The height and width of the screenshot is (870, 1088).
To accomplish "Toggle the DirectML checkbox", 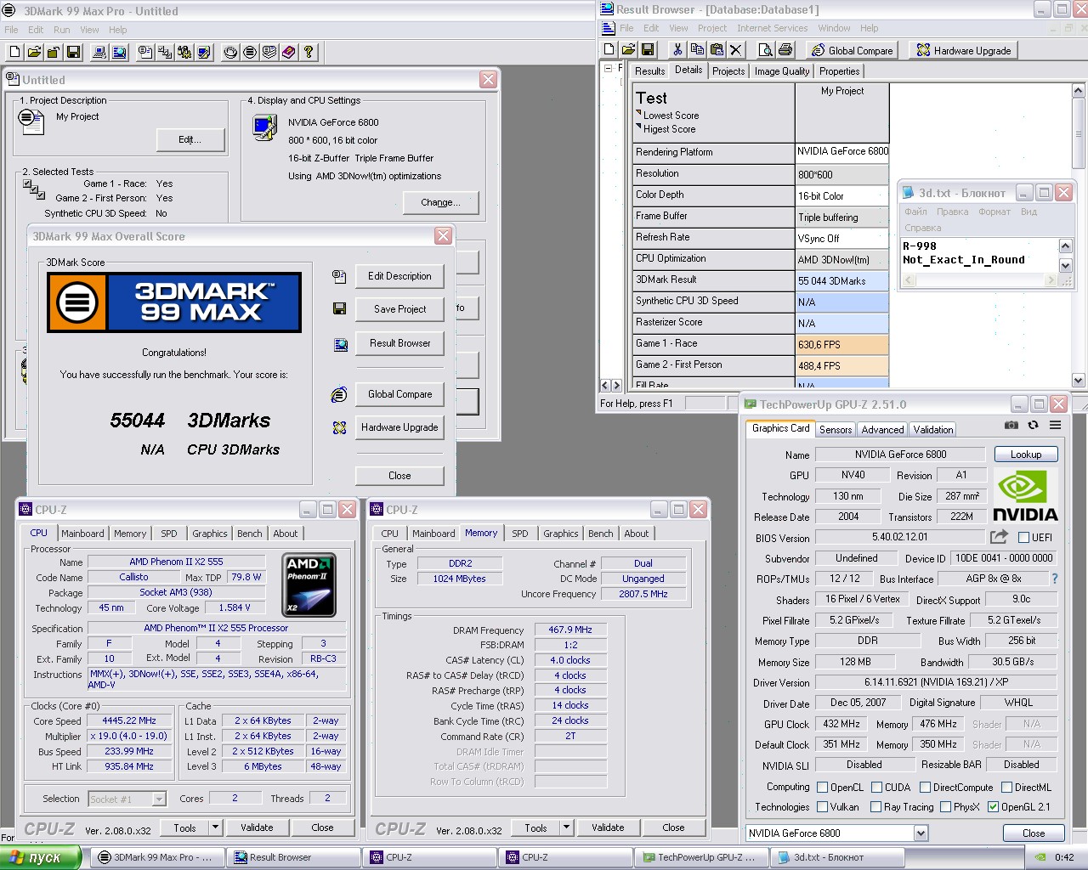I will point(1006,788).
